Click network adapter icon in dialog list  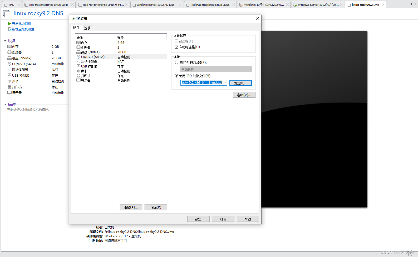(x=78, y=61)
